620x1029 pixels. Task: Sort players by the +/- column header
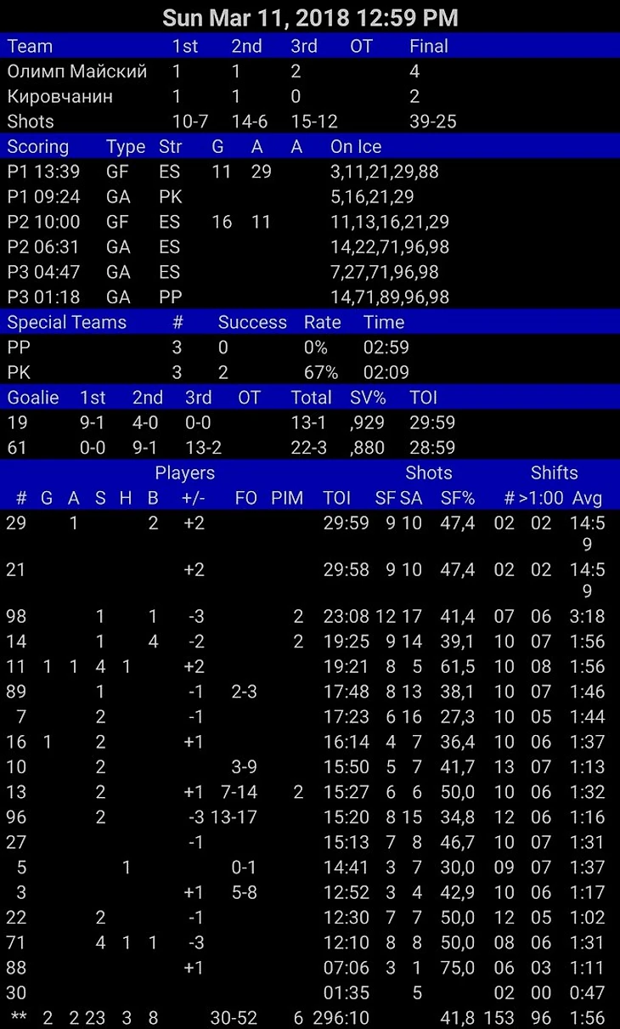[194, 498]
